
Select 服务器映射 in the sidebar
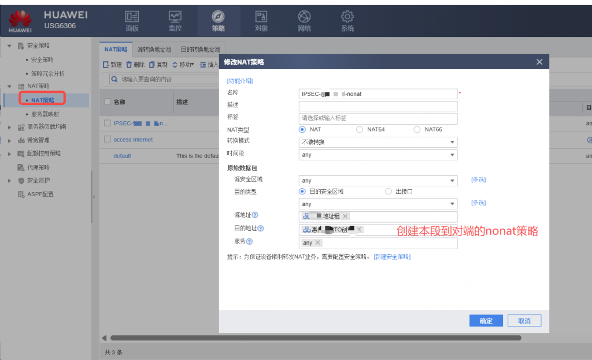pyautogui.click(x=45, y=114)
